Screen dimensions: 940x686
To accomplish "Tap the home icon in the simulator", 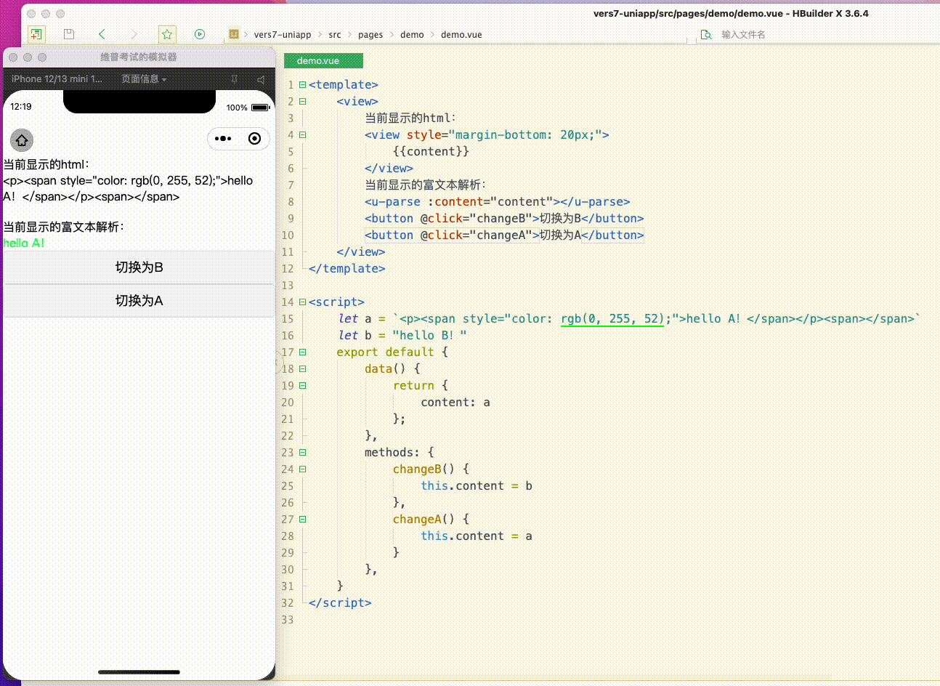I will coord(22,140).
